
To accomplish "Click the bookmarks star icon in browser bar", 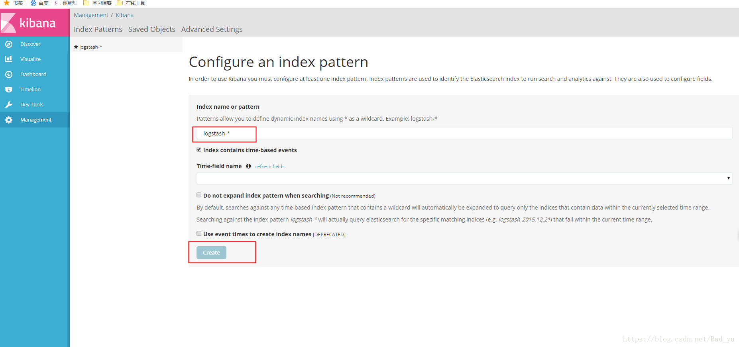I will (x=6, y=3).
